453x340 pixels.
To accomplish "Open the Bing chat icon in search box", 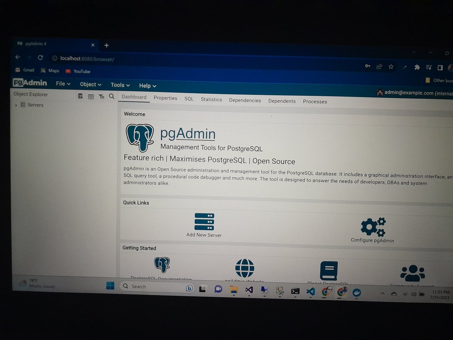I will [189, 288].
